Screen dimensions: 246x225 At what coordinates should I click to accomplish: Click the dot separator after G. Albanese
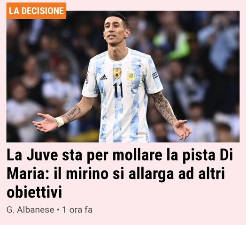[58, 210]
